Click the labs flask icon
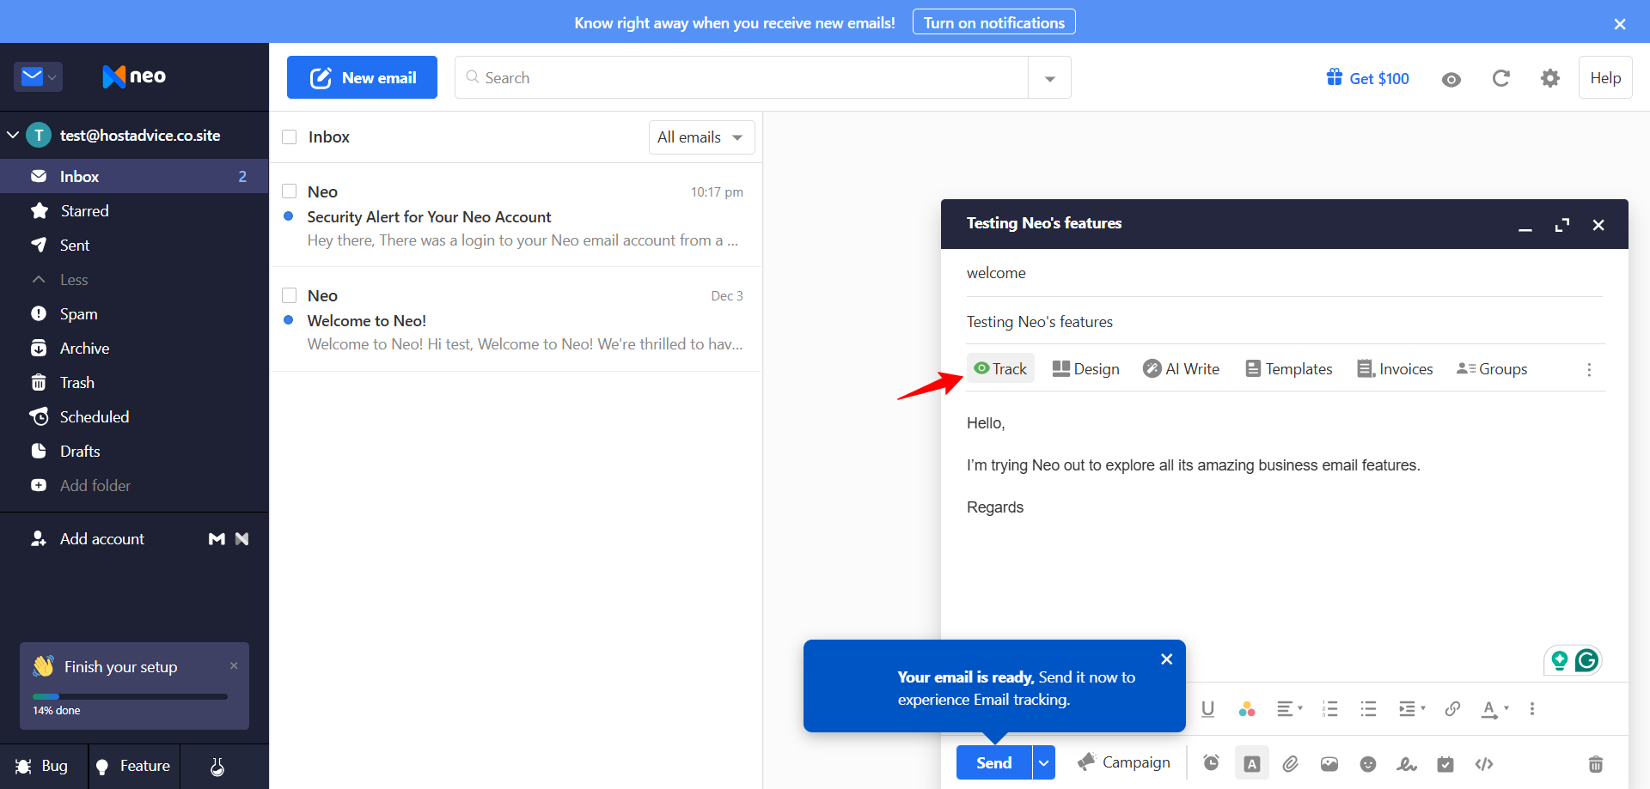 [x=217, y=766]
